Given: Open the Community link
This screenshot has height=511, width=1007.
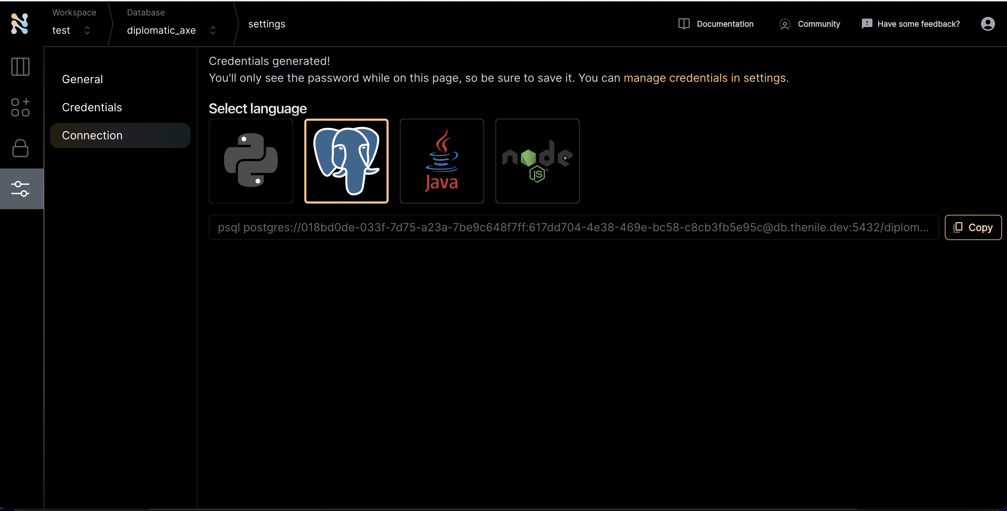Looking at the screenshot, I should point(810,24).
